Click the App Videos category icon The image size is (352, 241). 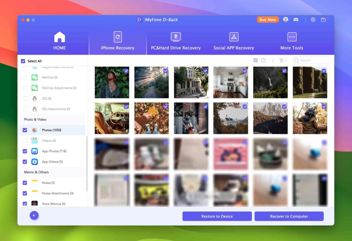(35, 162)
